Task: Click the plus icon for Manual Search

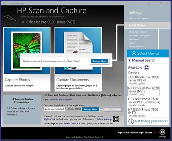Action: [x=129, y=60]
